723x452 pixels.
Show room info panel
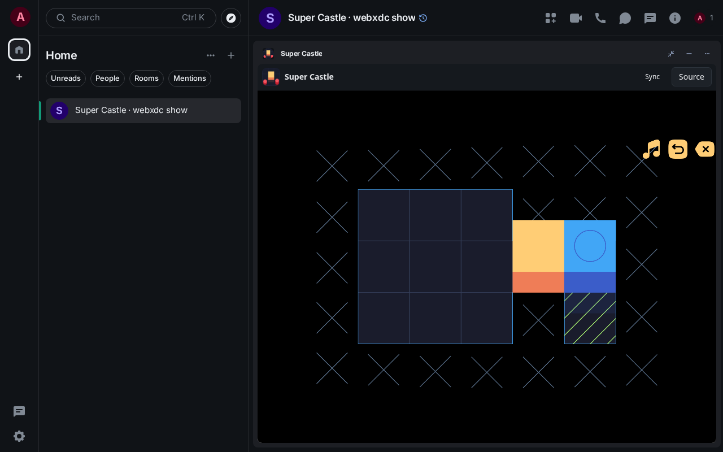(675, 18)
